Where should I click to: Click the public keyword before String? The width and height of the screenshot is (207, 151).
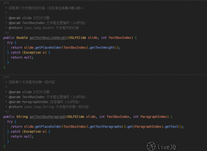click(9, 117)
